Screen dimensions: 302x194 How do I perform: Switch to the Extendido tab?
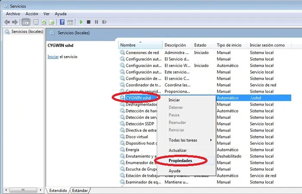point(58,191)
